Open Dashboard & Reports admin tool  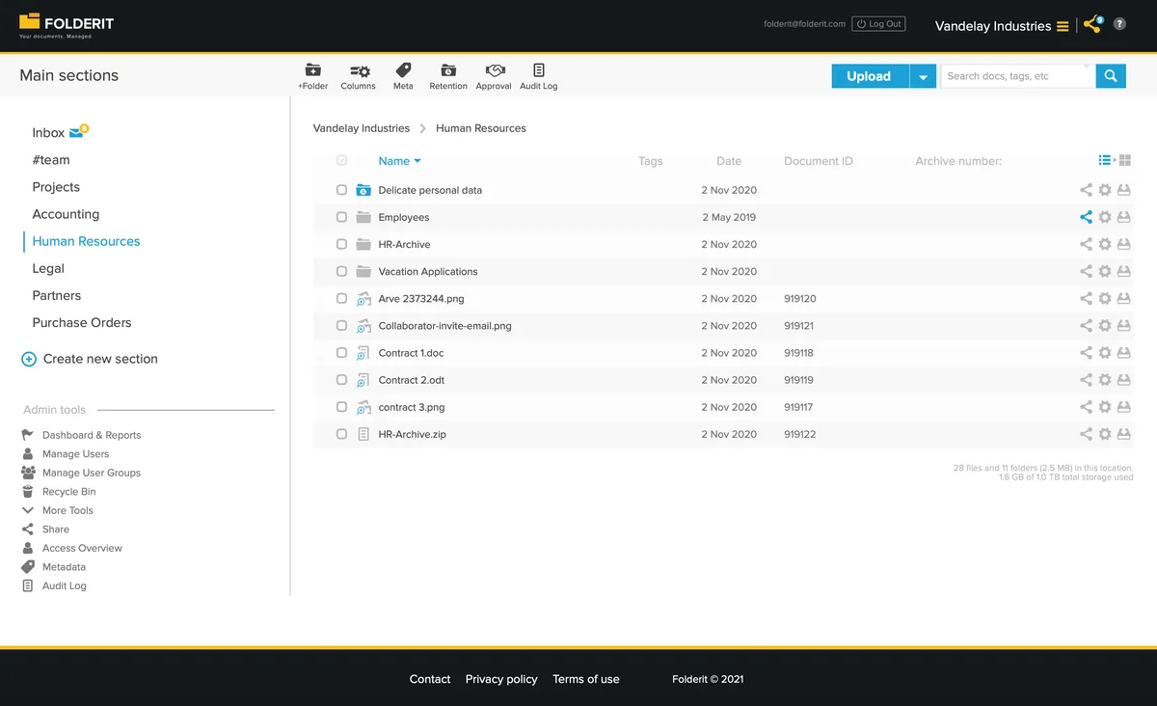pos(92,435)
